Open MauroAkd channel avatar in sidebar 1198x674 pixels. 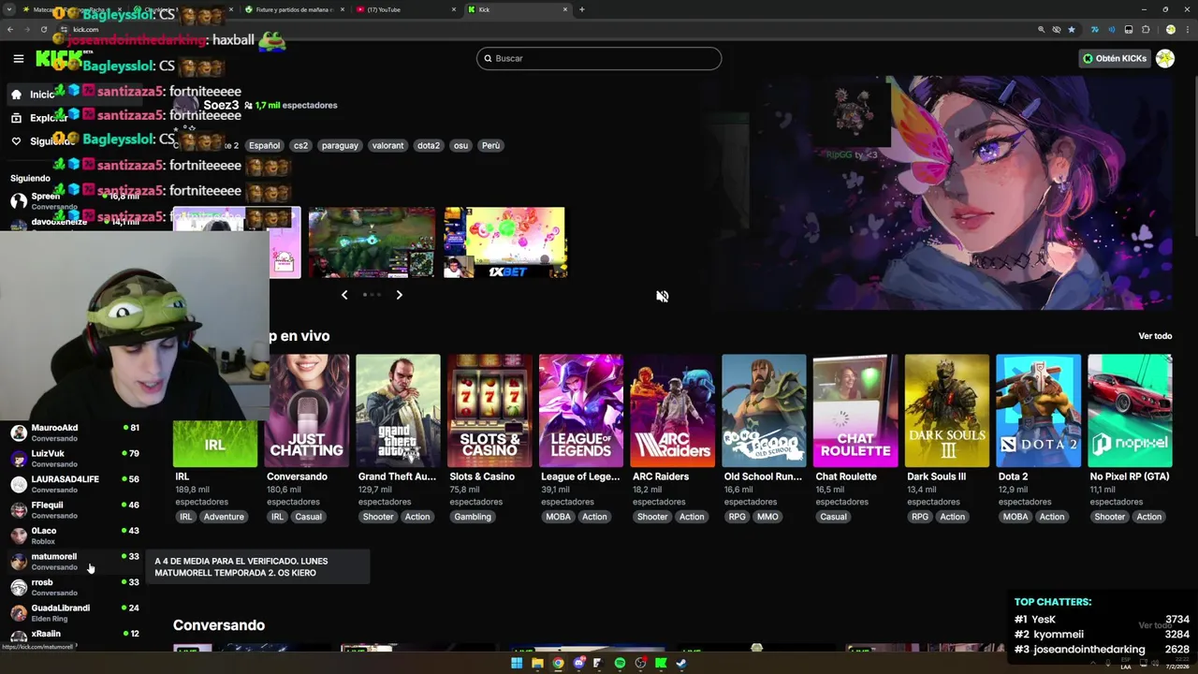pyautogui.click(x=18, y=433)
